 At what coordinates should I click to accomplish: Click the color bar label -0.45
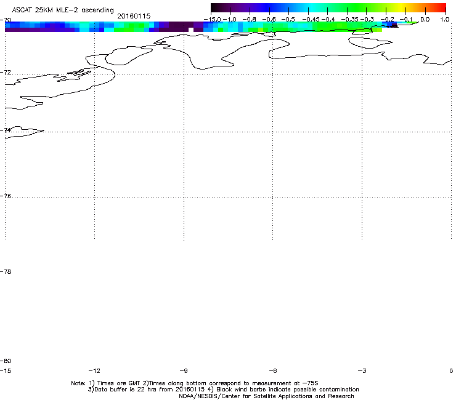(x=311, y=20)
